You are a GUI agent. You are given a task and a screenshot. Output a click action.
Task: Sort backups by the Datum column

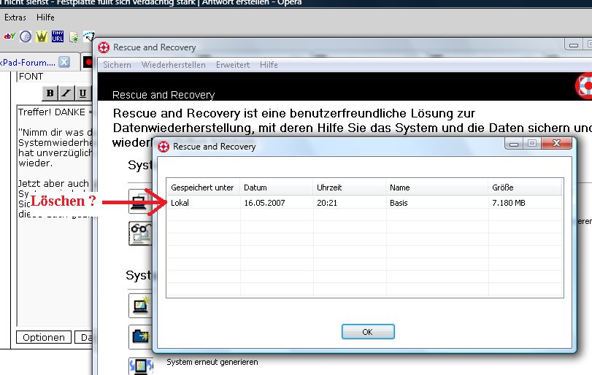277,187
